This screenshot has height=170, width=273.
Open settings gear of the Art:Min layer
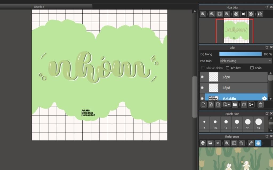pyautogui.click(x=264, y=98)
